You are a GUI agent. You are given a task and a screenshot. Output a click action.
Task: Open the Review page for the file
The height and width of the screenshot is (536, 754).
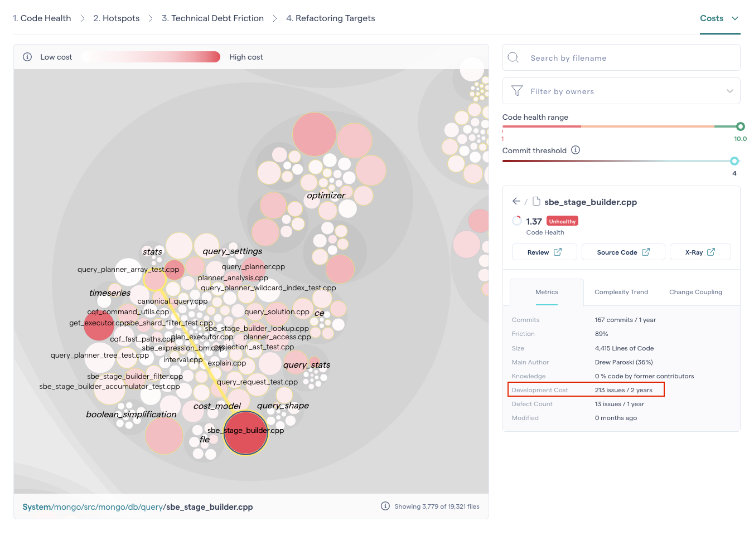tap(544, 251)
